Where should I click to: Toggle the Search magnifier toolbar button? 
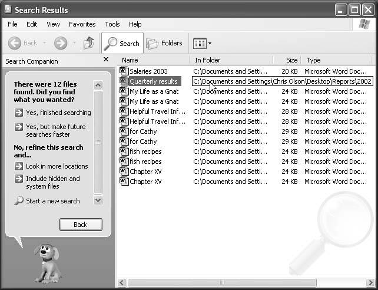coord(122,43)
